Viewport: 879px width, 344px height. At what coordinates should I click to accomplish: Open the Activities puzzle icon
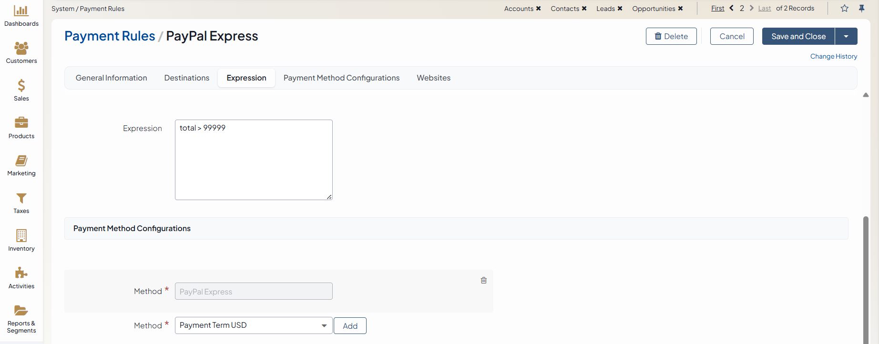[21, 273]
